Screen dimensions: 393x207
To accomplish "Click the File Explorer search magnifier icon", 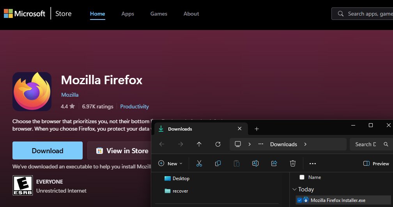I will (x=386, y=144).
